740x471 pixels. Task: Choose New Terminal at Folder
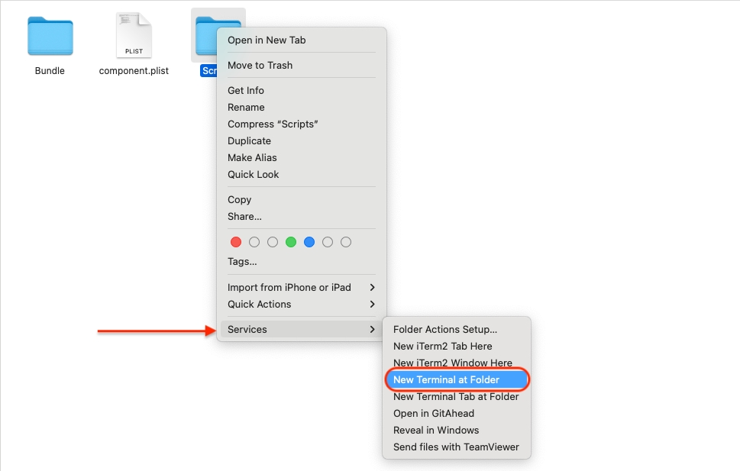(446, 380)
